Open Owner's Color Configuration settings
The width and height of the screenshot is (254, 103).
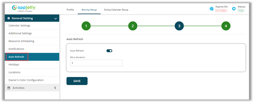(x=26, y=80)
